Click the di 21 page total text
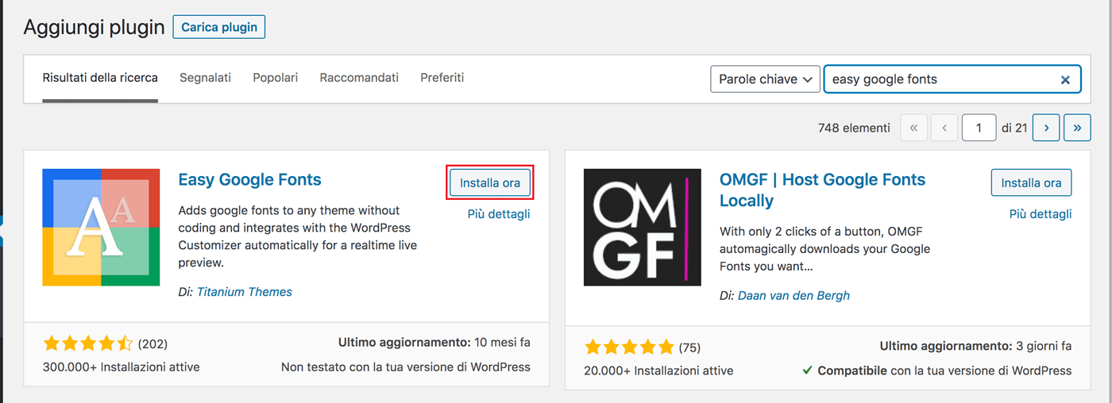Image resolution: width=1112 pixels, height=403 pixels. click(1014, 128)
